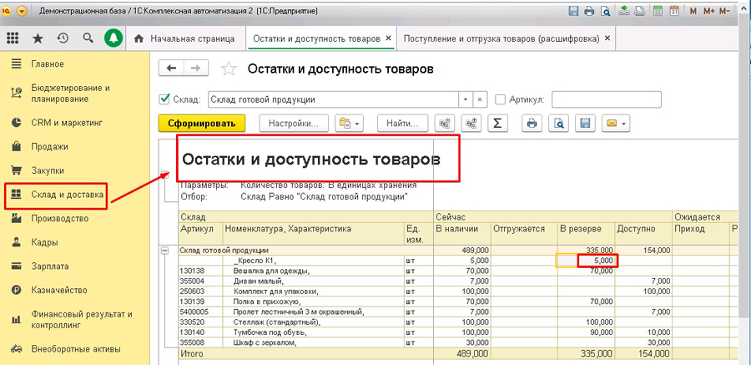Screen dimensions: 751x365
Task: Open the send by email dropdown
Action: (x=616, y=124)
